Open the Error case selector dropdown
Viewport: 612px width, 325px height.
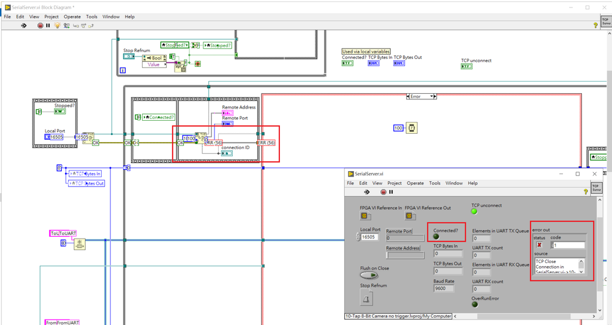[432, 96]
